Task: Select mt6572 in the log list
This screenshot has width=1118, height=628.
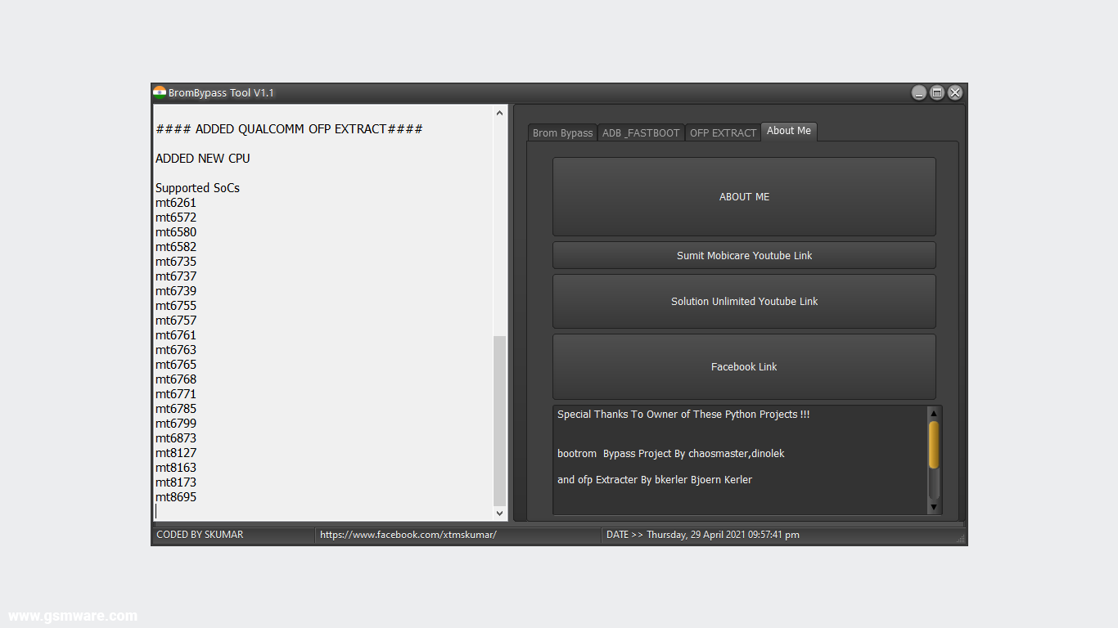Action: tap(176, 218)
